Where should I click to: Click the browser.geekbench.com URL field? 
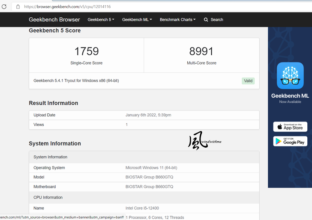[162, 6]
